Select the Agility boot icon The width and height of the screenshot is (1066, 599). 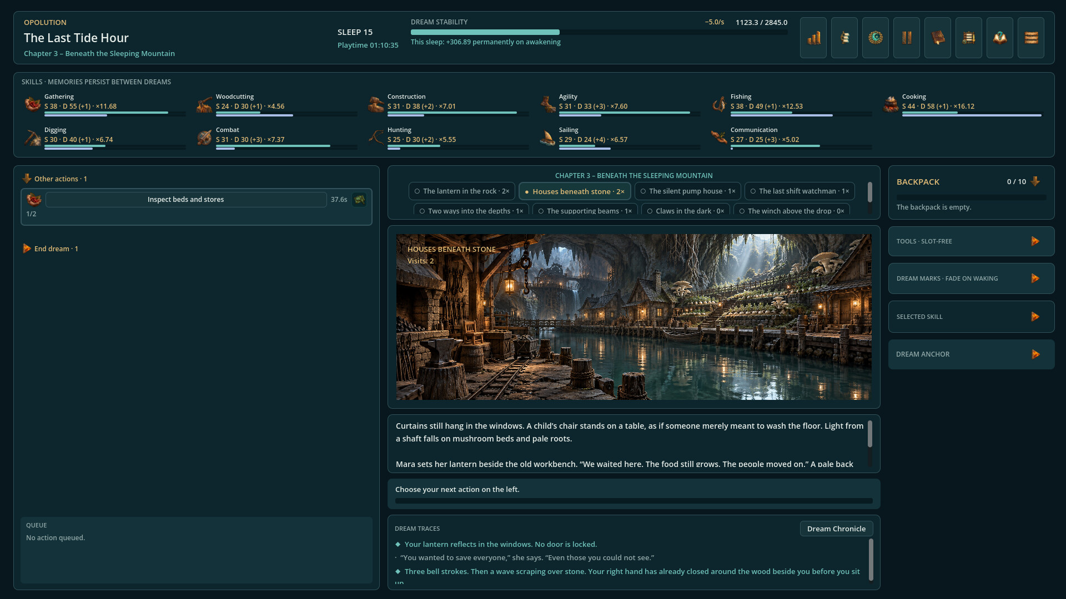[x=547, y=104]
